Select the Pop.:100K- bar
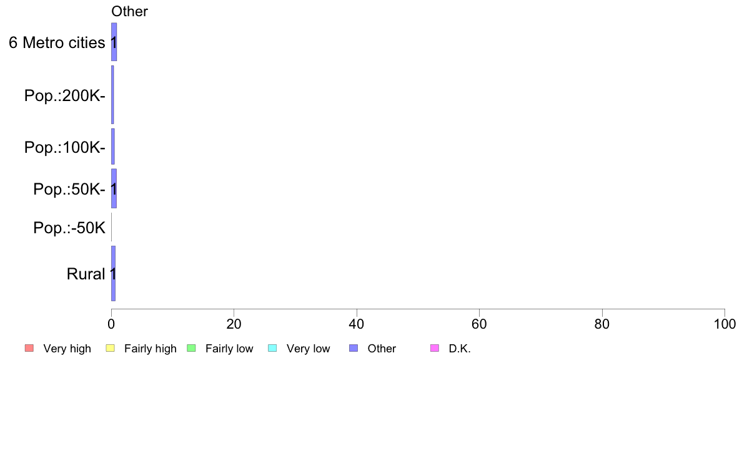742x459 pixels. pyautogui.click(x=113, y=147)
